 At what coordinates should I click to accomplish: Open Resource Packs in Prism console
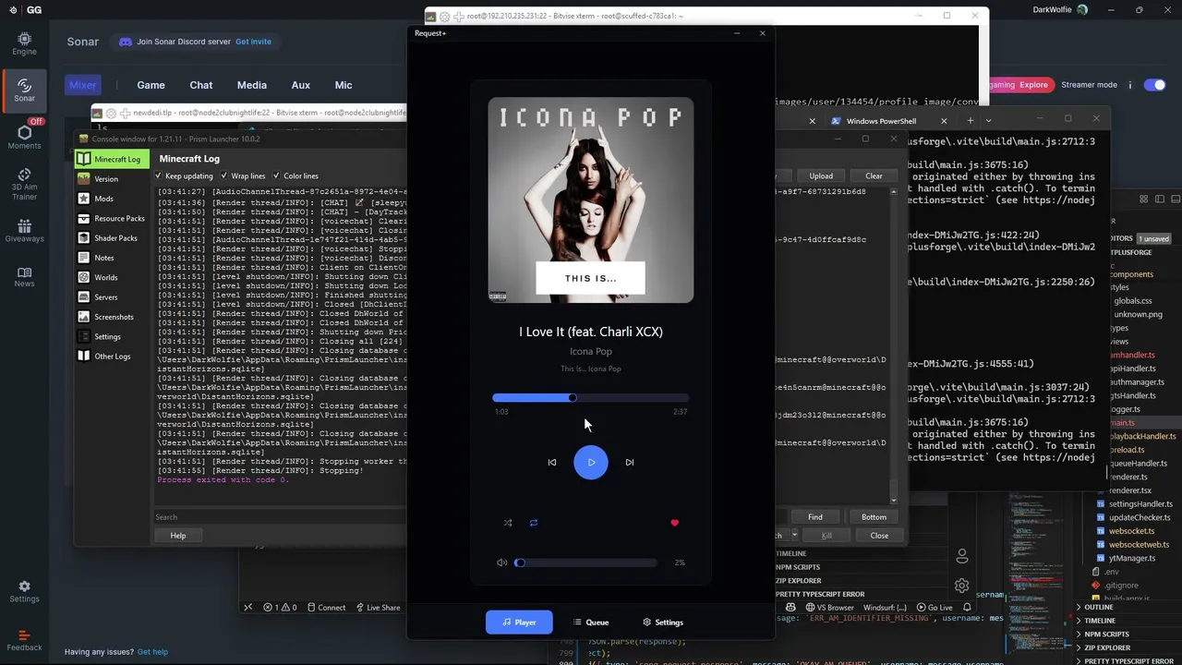(x=112, y=219)
